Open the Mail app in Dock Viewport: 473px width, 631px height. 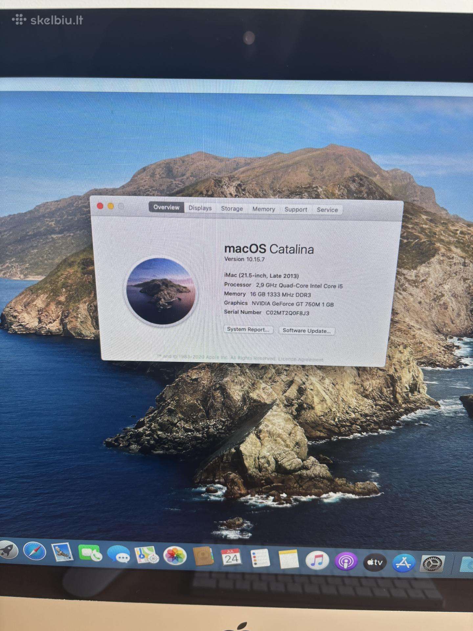(62, 552)
